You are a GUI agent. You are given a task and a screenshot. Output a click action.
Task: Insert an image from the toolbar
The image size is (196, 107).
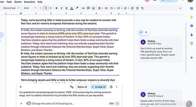pos(93,8)
